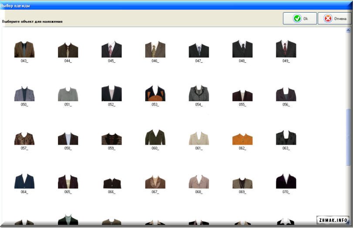Select clothing thumbnail 056_

pyautogui.click(x=286, y=95)
